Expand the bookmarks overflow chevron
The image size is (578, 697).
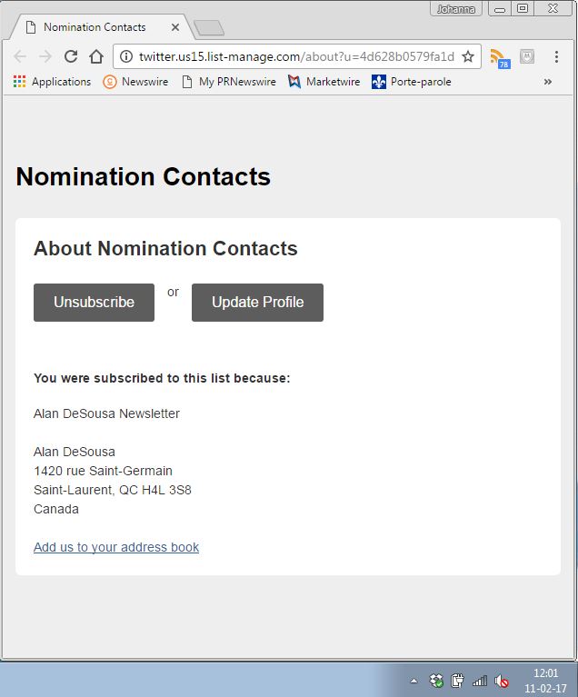[x=548, y=82]
